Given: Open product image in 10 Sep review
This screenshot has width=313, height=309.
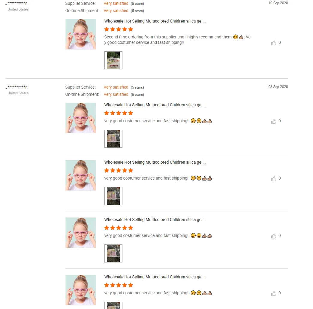Looking at the screenshot, I should pos(81,34).
